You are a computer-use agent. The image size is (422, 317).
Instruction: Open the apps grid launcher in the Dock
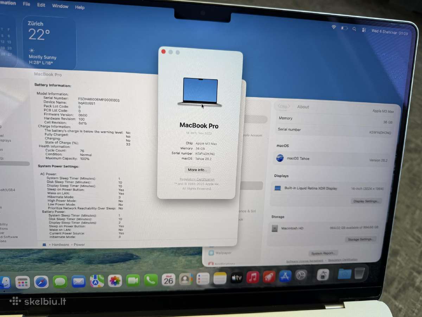[23, 282]
